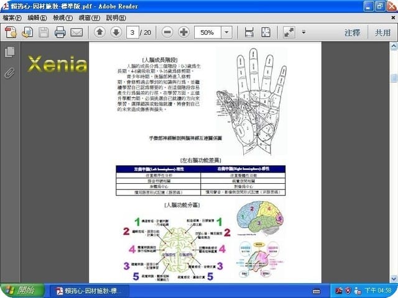Open the zoom level dropdown arrow
The image size is (398, 298).
[x=226, y=32]
